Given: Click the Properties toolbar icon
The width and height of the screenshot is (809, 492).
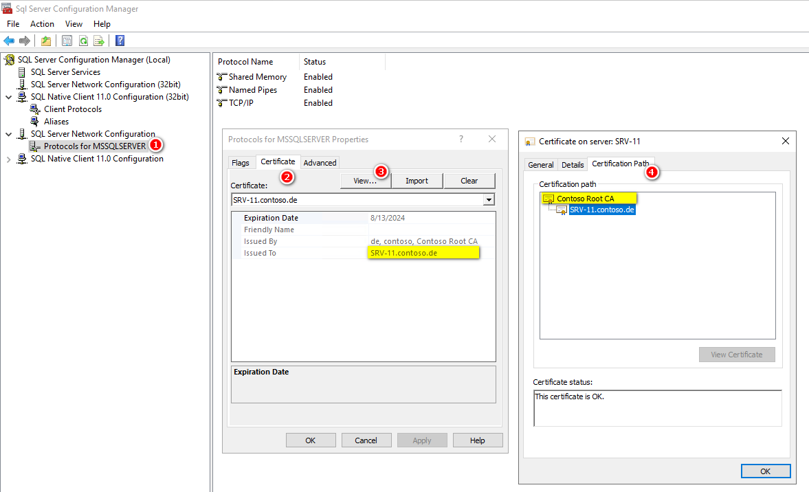Looking at the screenshot, I should 67,41.
